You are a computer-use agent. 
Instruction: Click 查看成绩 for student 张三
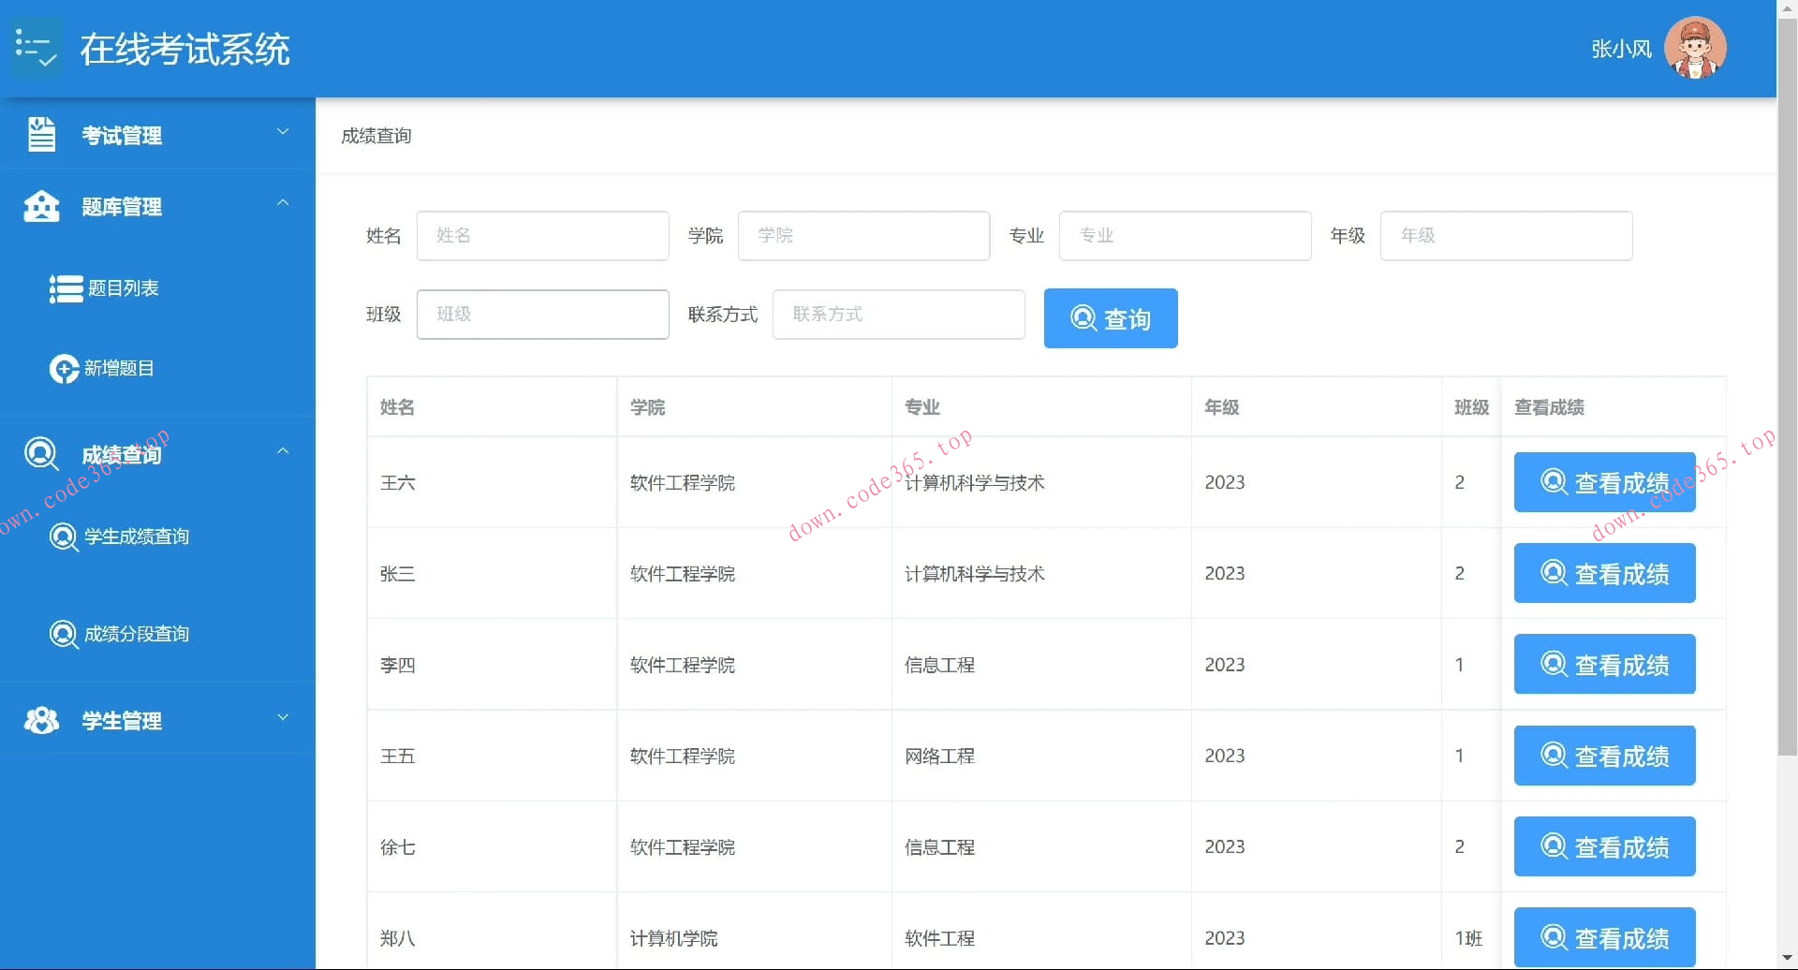point(1603,573)
